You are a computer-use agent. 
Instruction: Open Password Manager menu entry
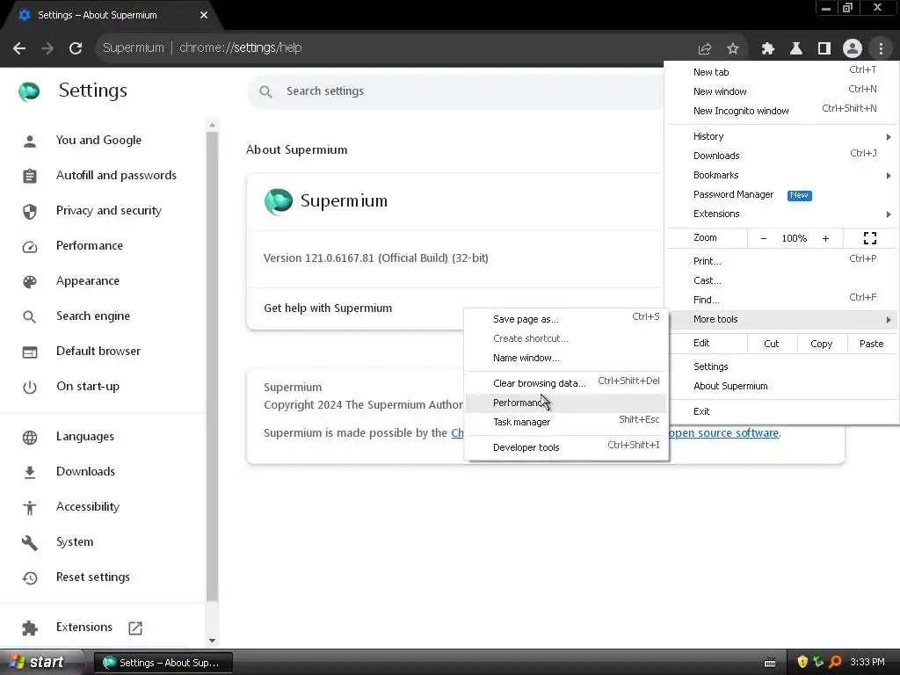[x=782, y=194]
